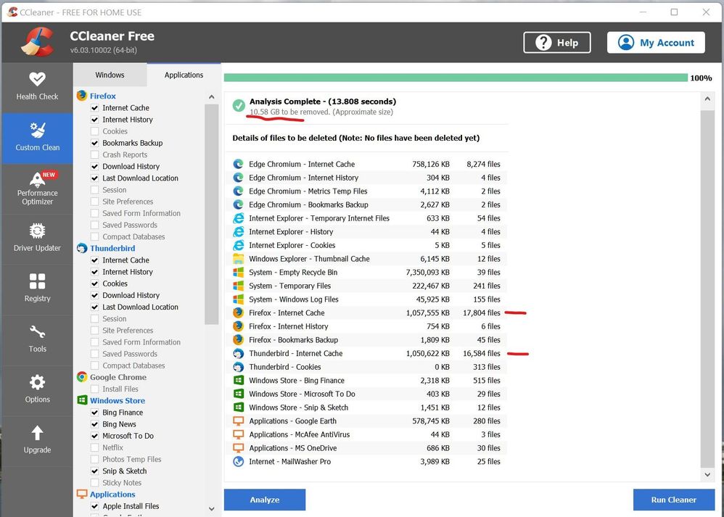
Task: Click the Google Chrome category icon
Action: coord(82,376)
